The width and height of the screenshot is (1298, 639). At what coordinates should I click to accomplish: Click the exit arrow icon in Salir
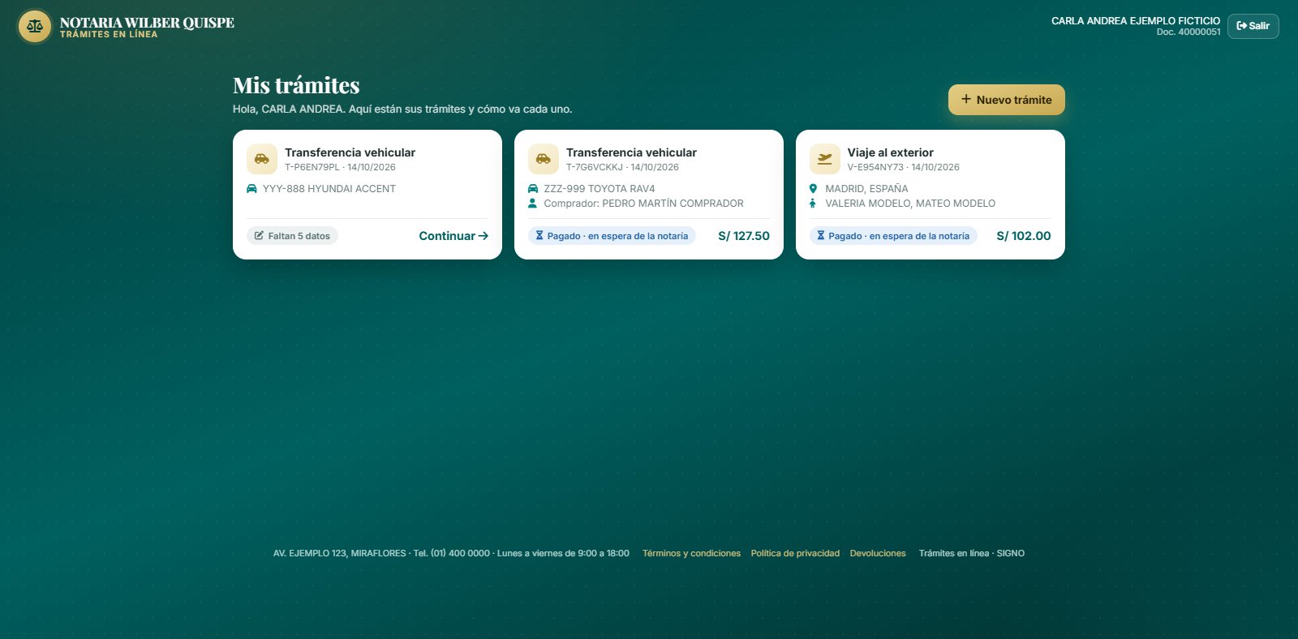coord(1241,26)
